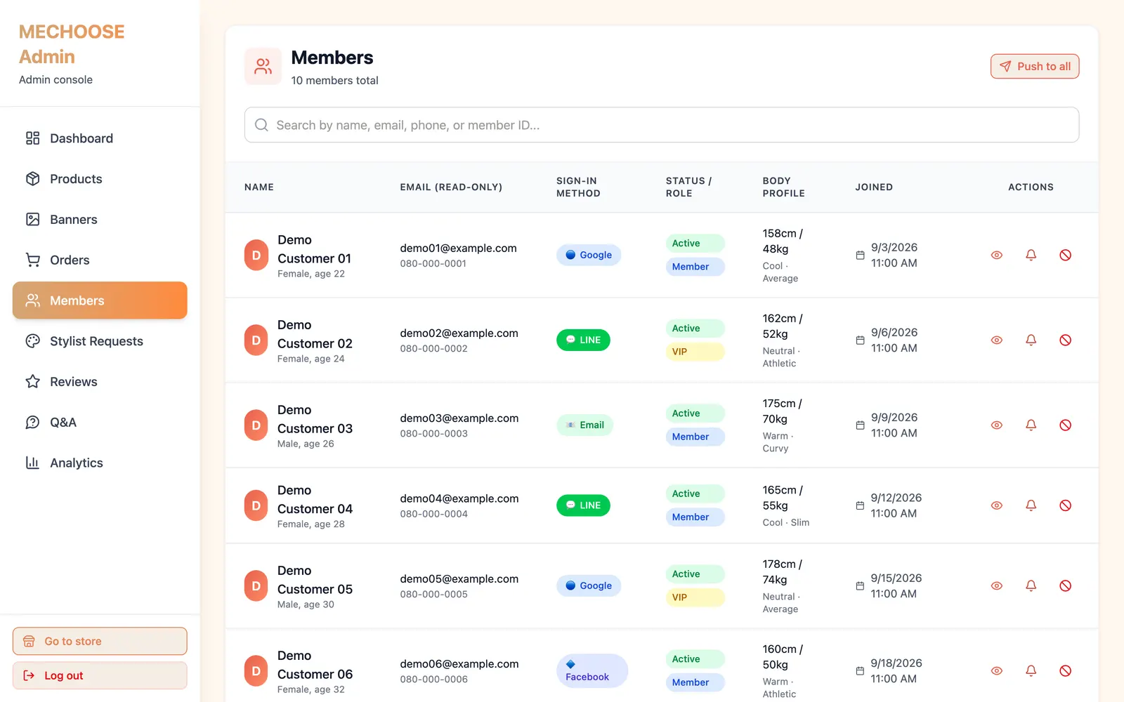The width and height of the screenshot is (1124, 702).
Task: Notify Demo Customer 03 via bell icon
Action: [1031, 425]
